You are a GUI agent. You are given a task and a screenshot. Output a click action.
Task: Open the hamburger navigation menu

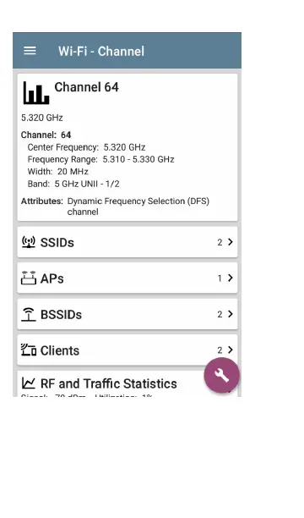(x=30, y=51)
